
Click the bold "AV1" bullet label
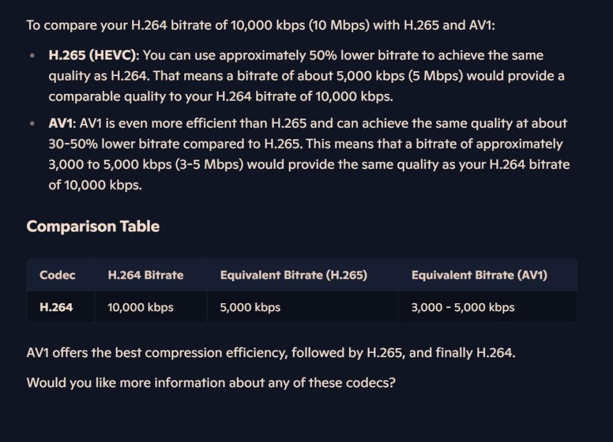61,123
